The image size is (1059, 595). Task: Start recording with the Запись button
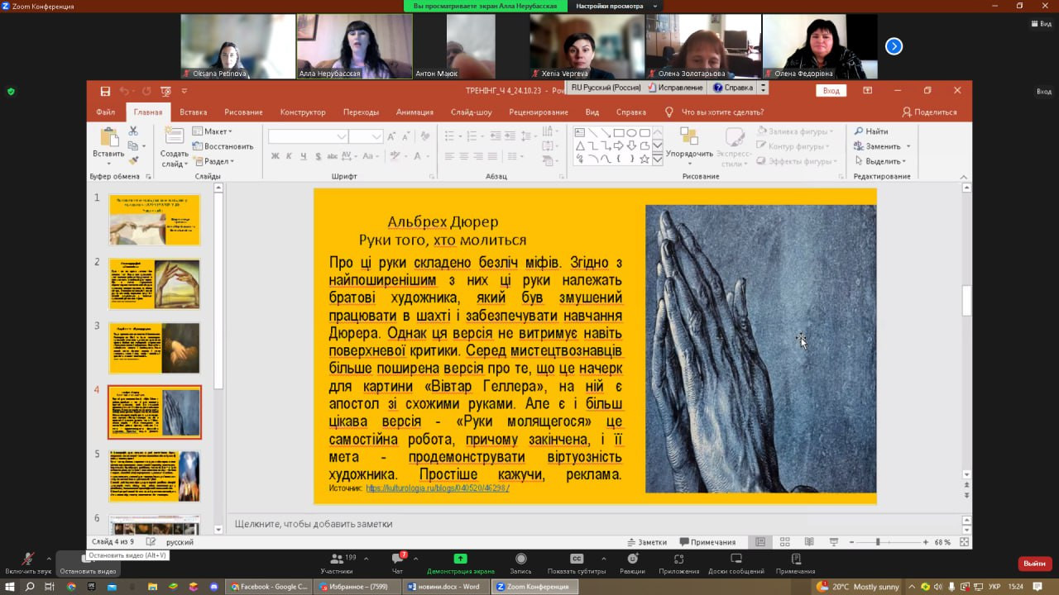tap(520, 559)
